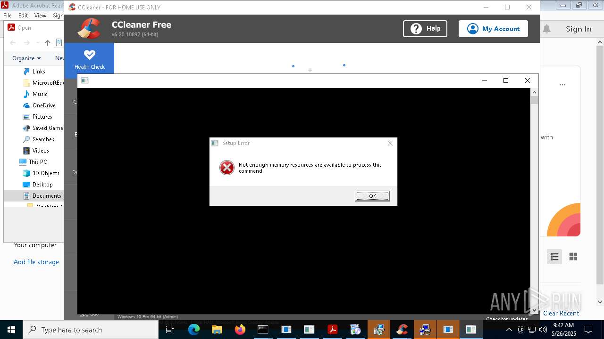Screen dimensions: 604x339
Task: Click the three-dots more options in Acrobat
Action: coord(562,85)
